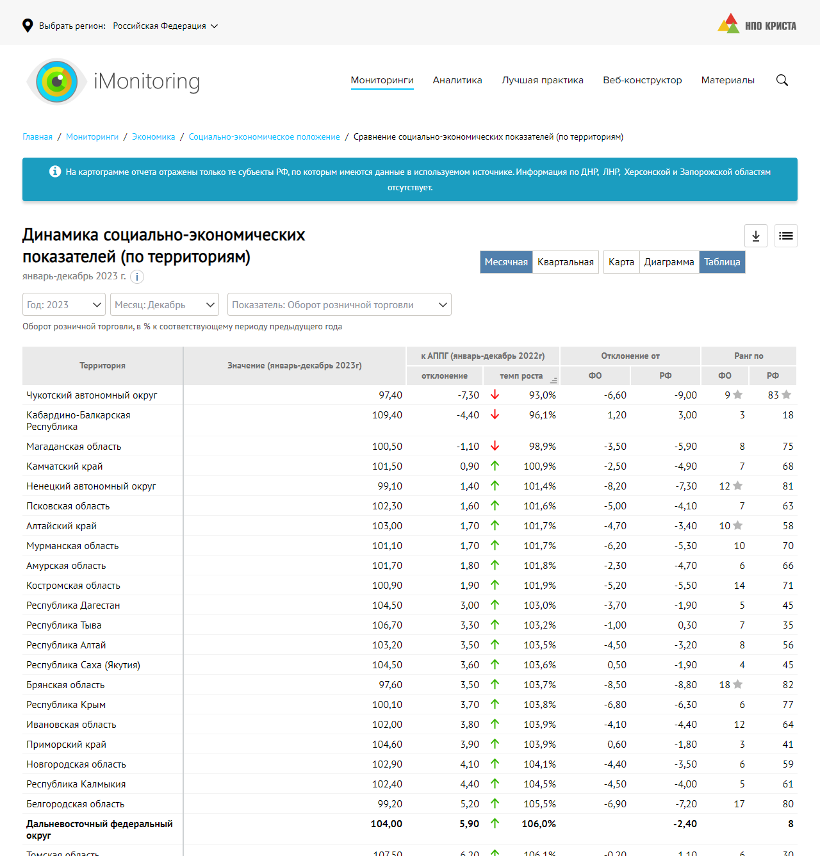
Task: Go to Лучшая практика menu item
Action: point(542,80)
